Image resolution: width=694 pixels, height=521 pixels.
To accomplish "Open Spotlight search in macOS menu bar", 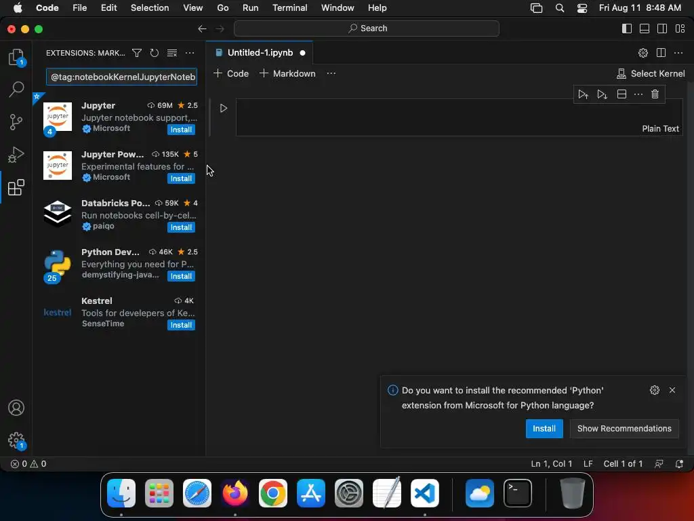I will pyautogui.click(x=559, y=8).
